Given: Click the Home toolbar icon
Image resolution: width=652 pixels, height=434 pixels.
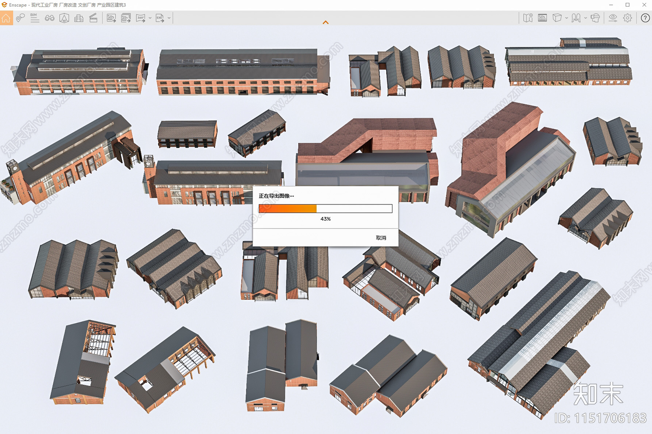Looking at the screenshot, I should tap(6, 18).
